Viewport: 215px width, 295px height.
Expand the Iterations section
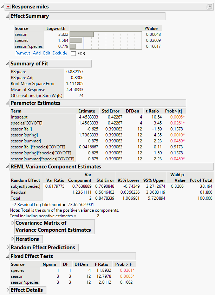[13, 239]
